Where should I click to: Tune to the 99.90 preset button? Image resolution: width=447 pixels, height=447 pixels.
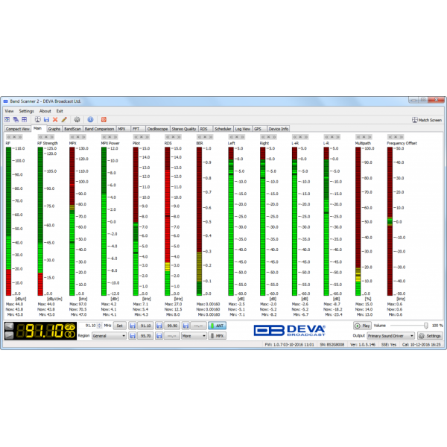(x=172, y=326)
